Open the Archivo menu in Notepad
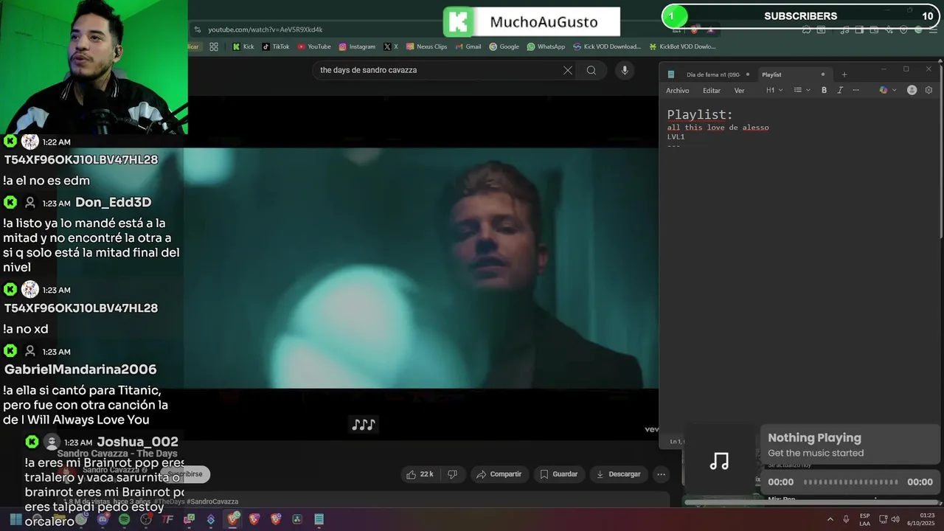This screenshot has height=531, width=944. click(x=677, y=91)
